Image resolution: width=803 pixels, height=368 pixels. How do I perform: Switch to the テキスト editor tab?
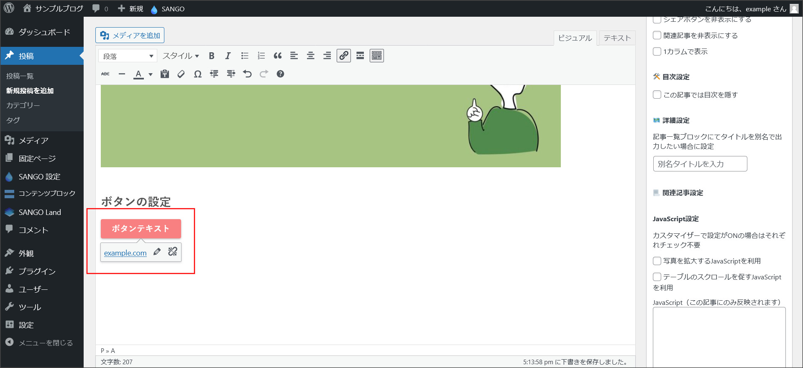click(617, 38)
